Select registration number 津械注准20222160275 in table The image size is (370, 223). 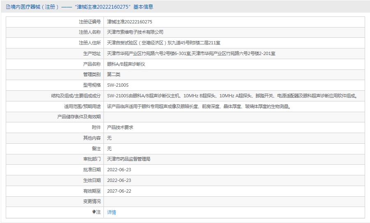tap(129, 22)
